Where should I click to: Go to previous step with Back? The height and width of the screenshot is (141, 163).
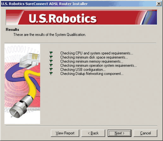coord(93,133)
